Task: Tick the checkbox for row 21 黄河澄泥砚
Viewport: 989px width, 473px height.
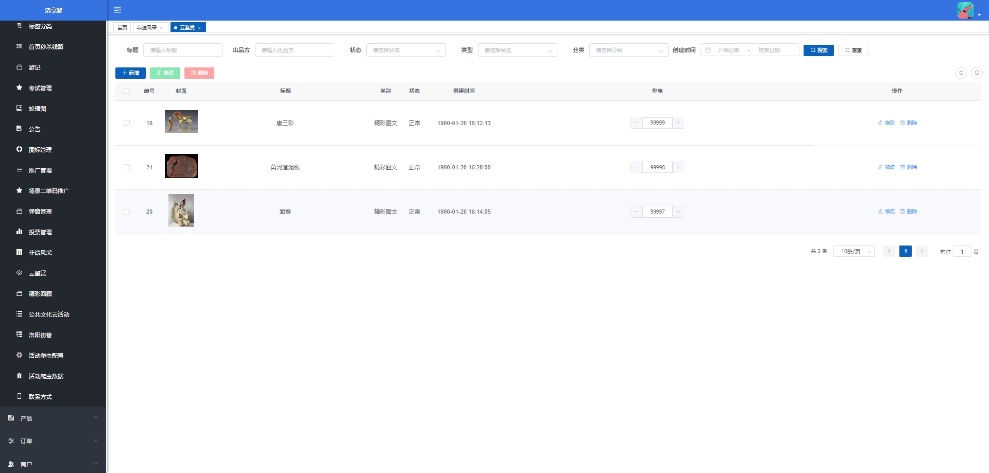Action: (x=127, y=167)
